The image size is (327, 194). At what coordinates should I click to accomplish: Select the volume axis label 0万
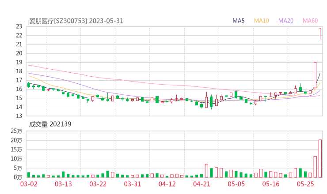point(18,177)
